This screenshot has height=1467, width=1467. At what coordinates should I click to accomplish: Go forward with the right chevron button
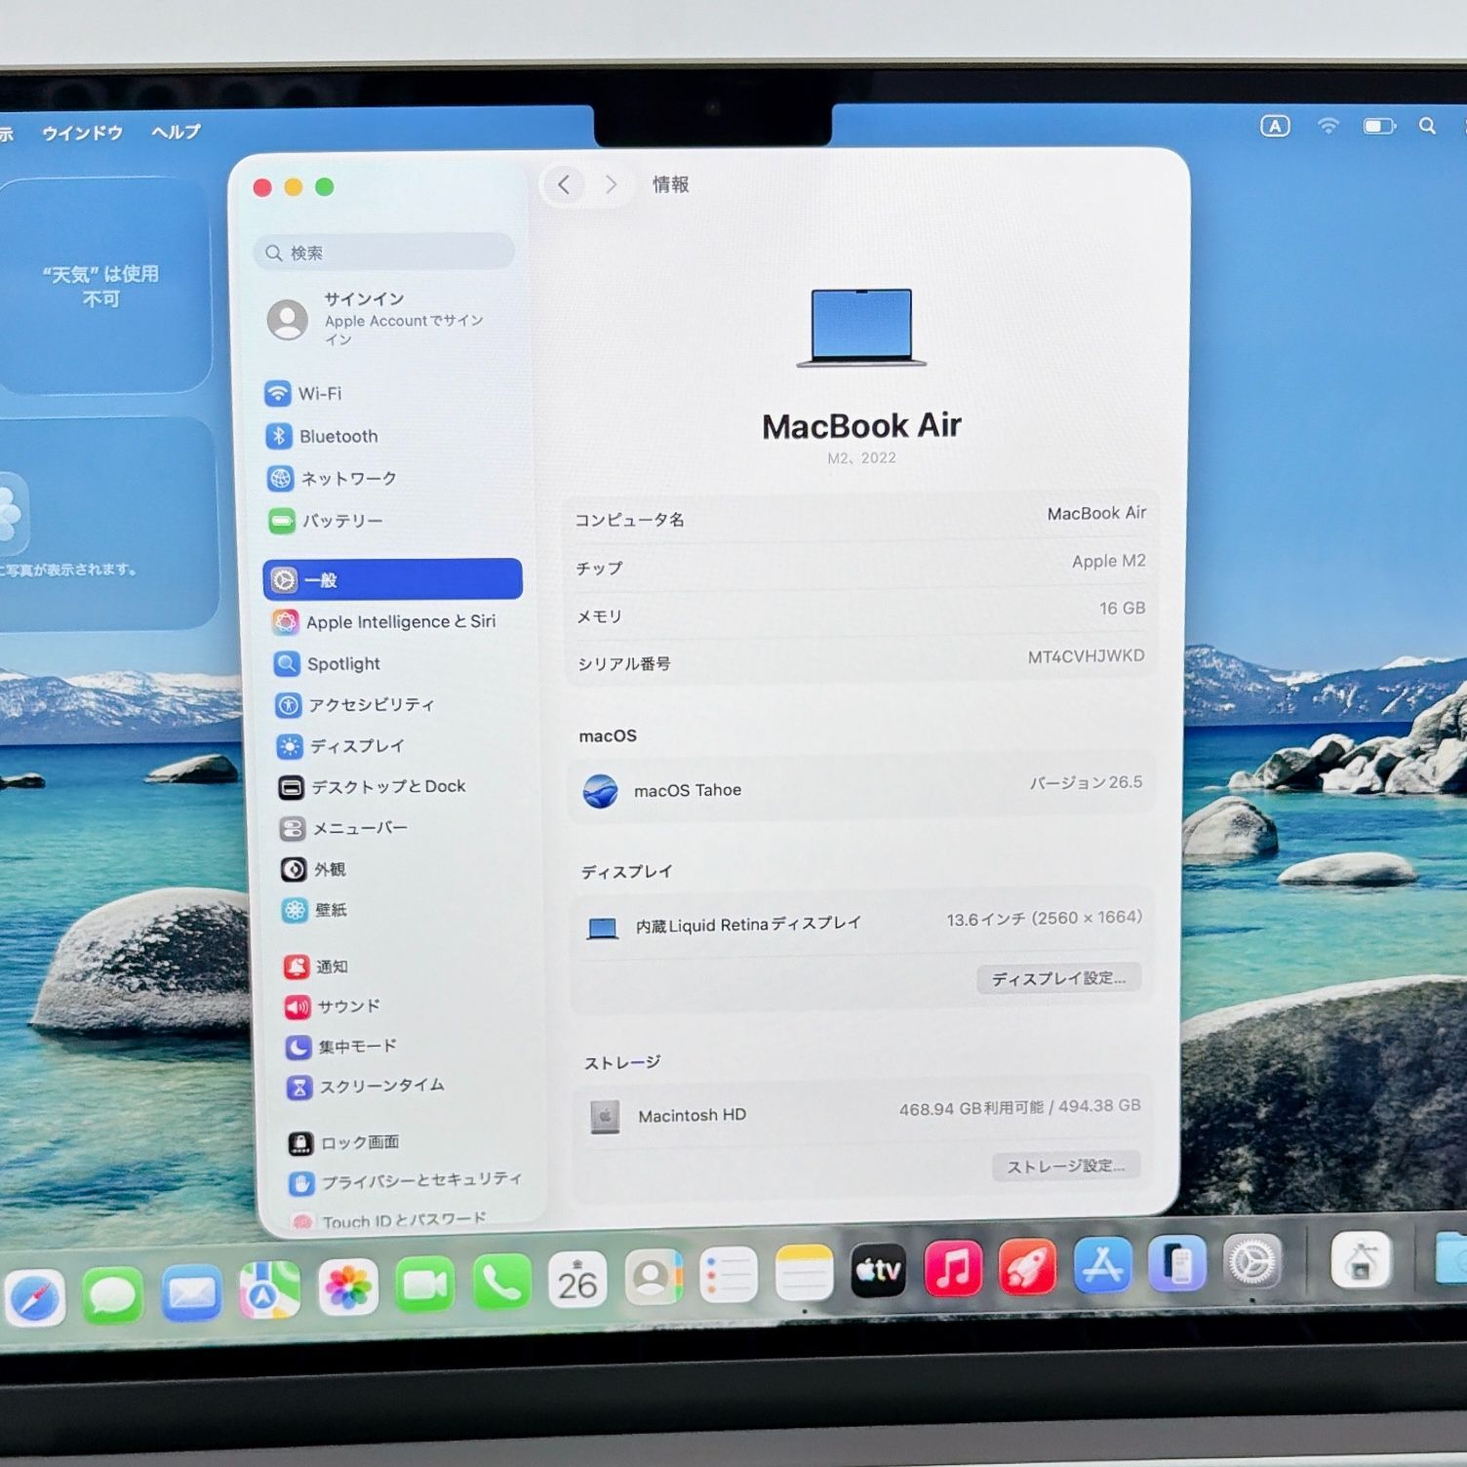[x=611, y=184]
